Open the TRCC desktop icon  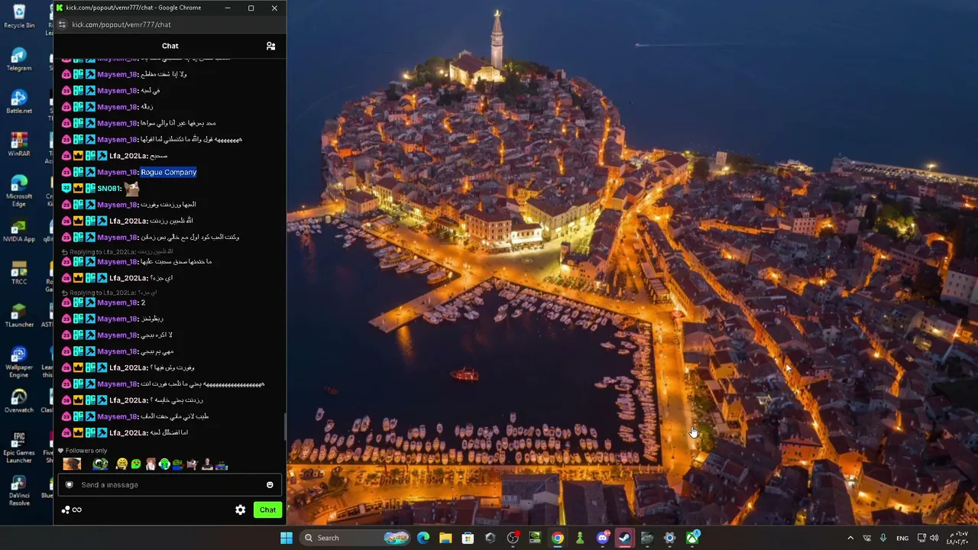[19, 273]
